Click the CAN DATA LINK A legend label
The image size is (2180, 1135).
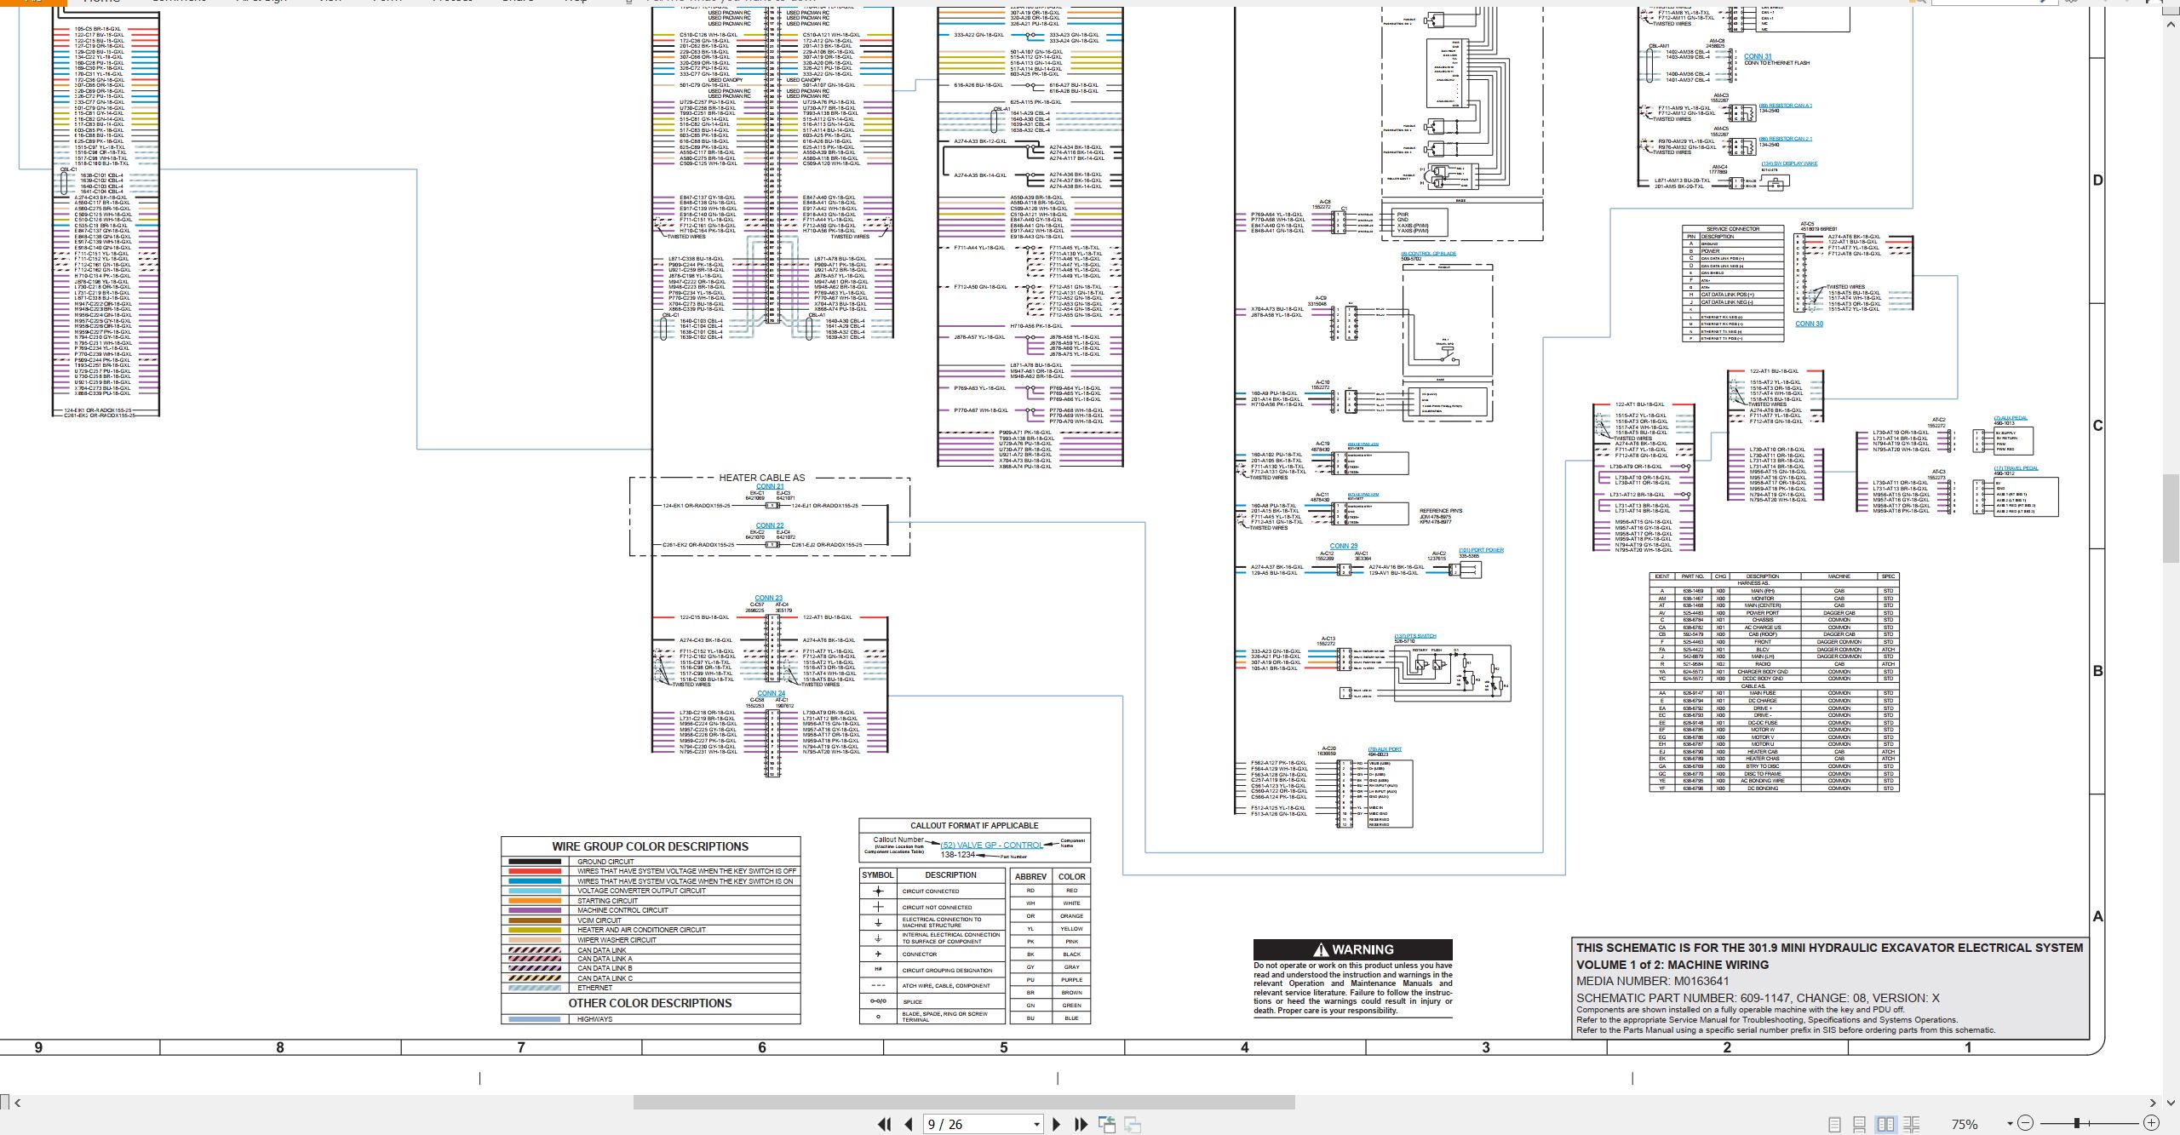[x=605, y=959]
